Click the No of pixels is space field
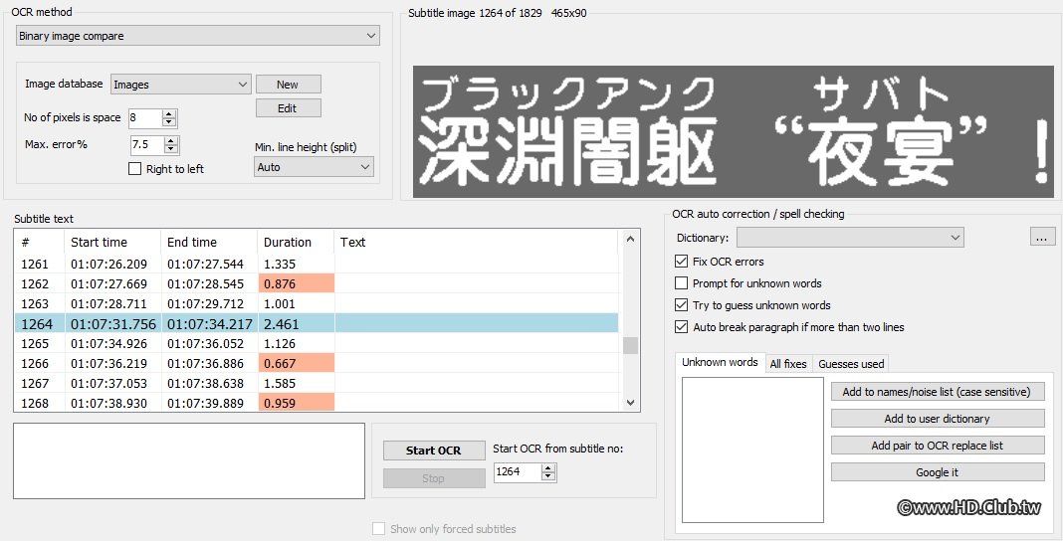Image resolution: width=1063 pixels, height=541 pixels. click(145, 117)
